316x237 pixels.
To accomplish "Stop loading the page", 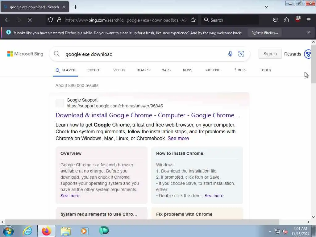I will (x=30, y=20).
